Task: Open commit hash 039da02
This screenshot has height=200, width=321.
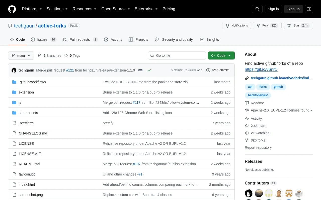Action: pos(177,70)
